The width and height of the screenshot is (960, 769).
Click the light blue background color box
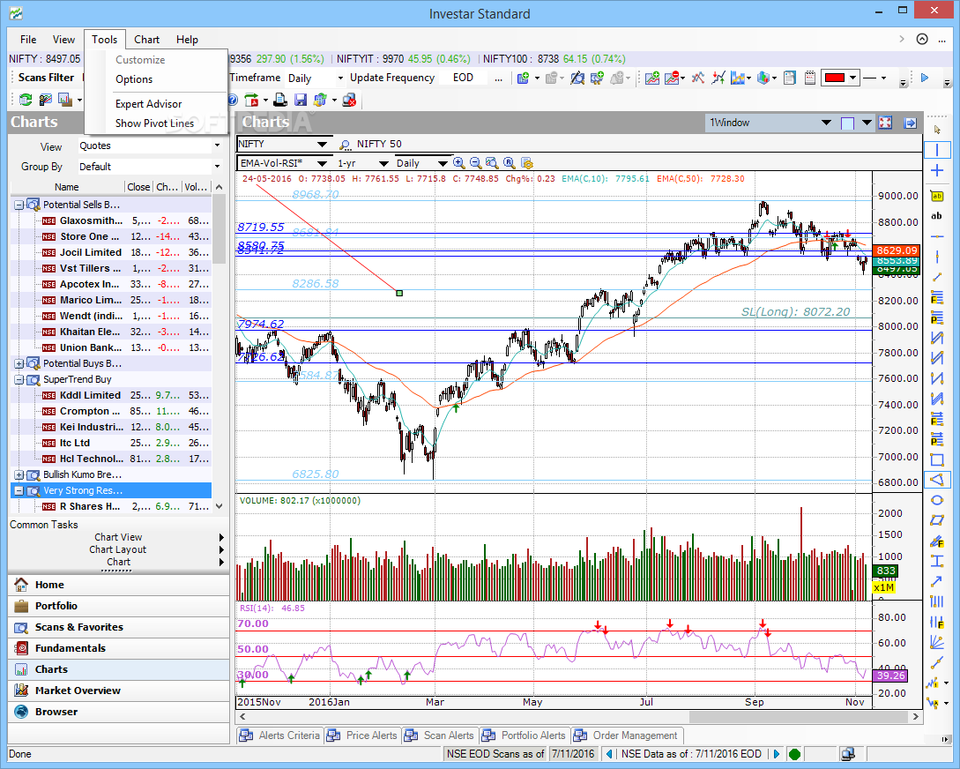click(x=848, y=123)
